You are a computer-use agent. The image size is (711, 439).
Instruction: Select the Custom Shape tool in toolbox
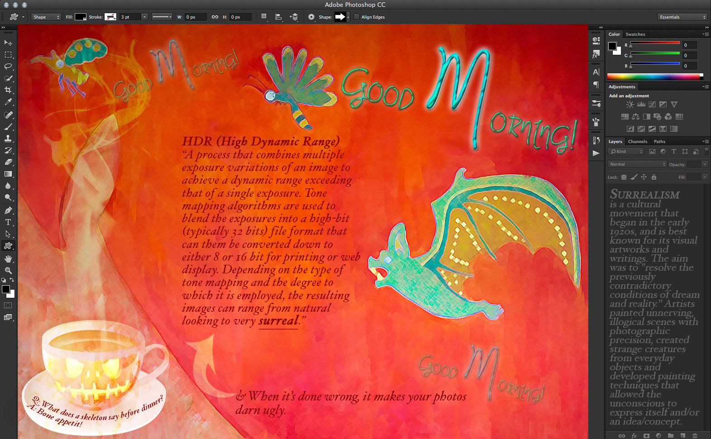tap(8, 246)
